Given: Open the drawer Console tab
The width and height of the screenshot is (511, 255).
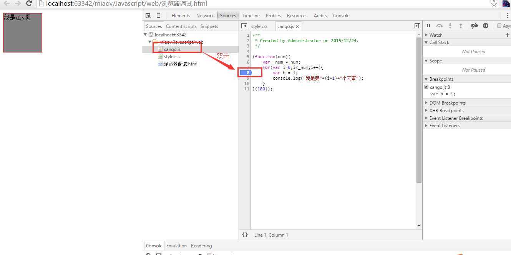Looking at the screenshot, I should pos(154,246).
